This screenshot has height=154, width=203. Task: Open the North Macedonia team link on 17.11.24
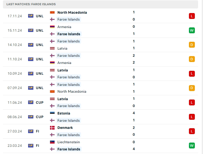coord(72,12)
